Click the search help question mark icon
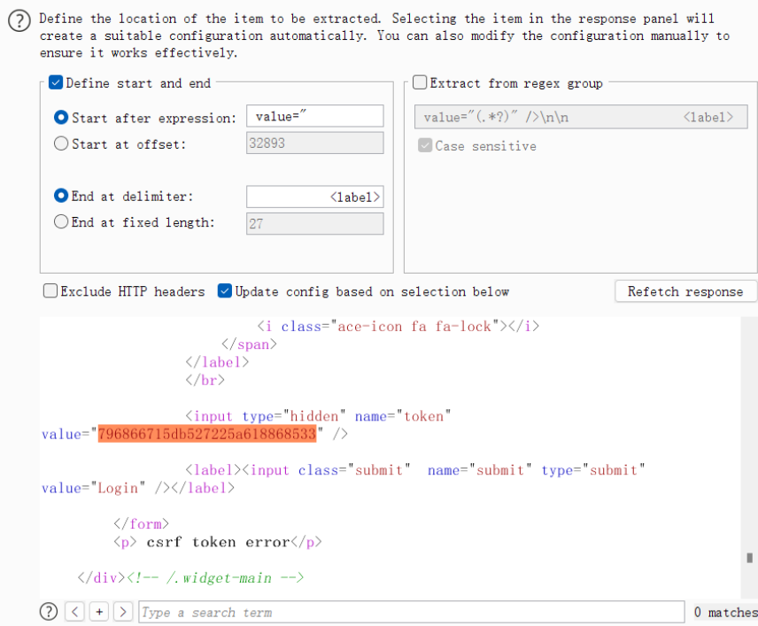This screenshot has height=626, width=758. [x=49, y=612]
